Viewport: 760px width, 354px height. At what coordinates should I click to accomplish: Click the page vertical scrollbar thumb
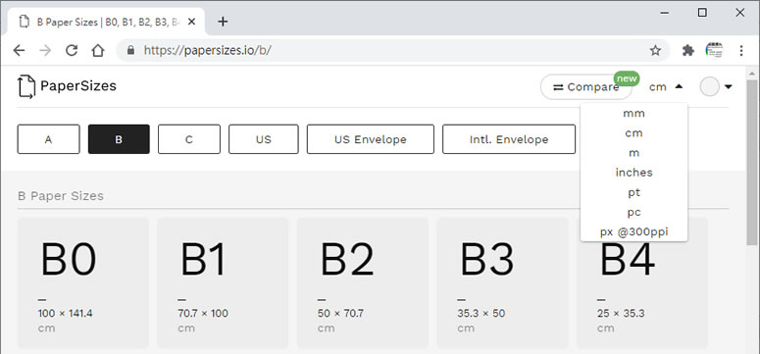pos(752,163)
